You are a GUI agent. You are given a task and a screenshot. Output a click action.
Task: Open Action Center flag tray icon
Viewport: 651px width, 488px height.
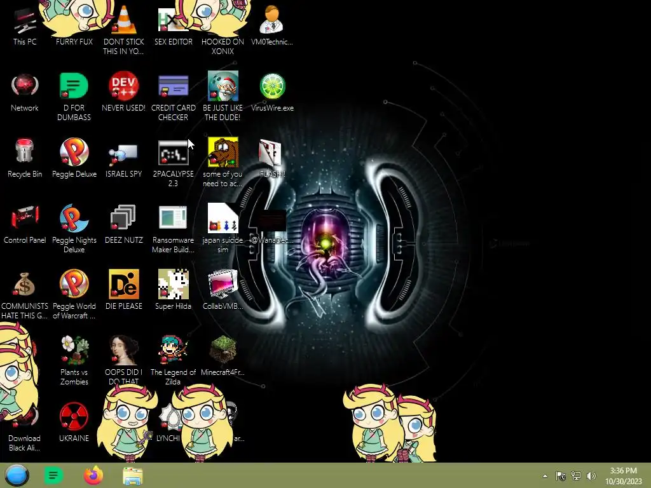(561, 476)
